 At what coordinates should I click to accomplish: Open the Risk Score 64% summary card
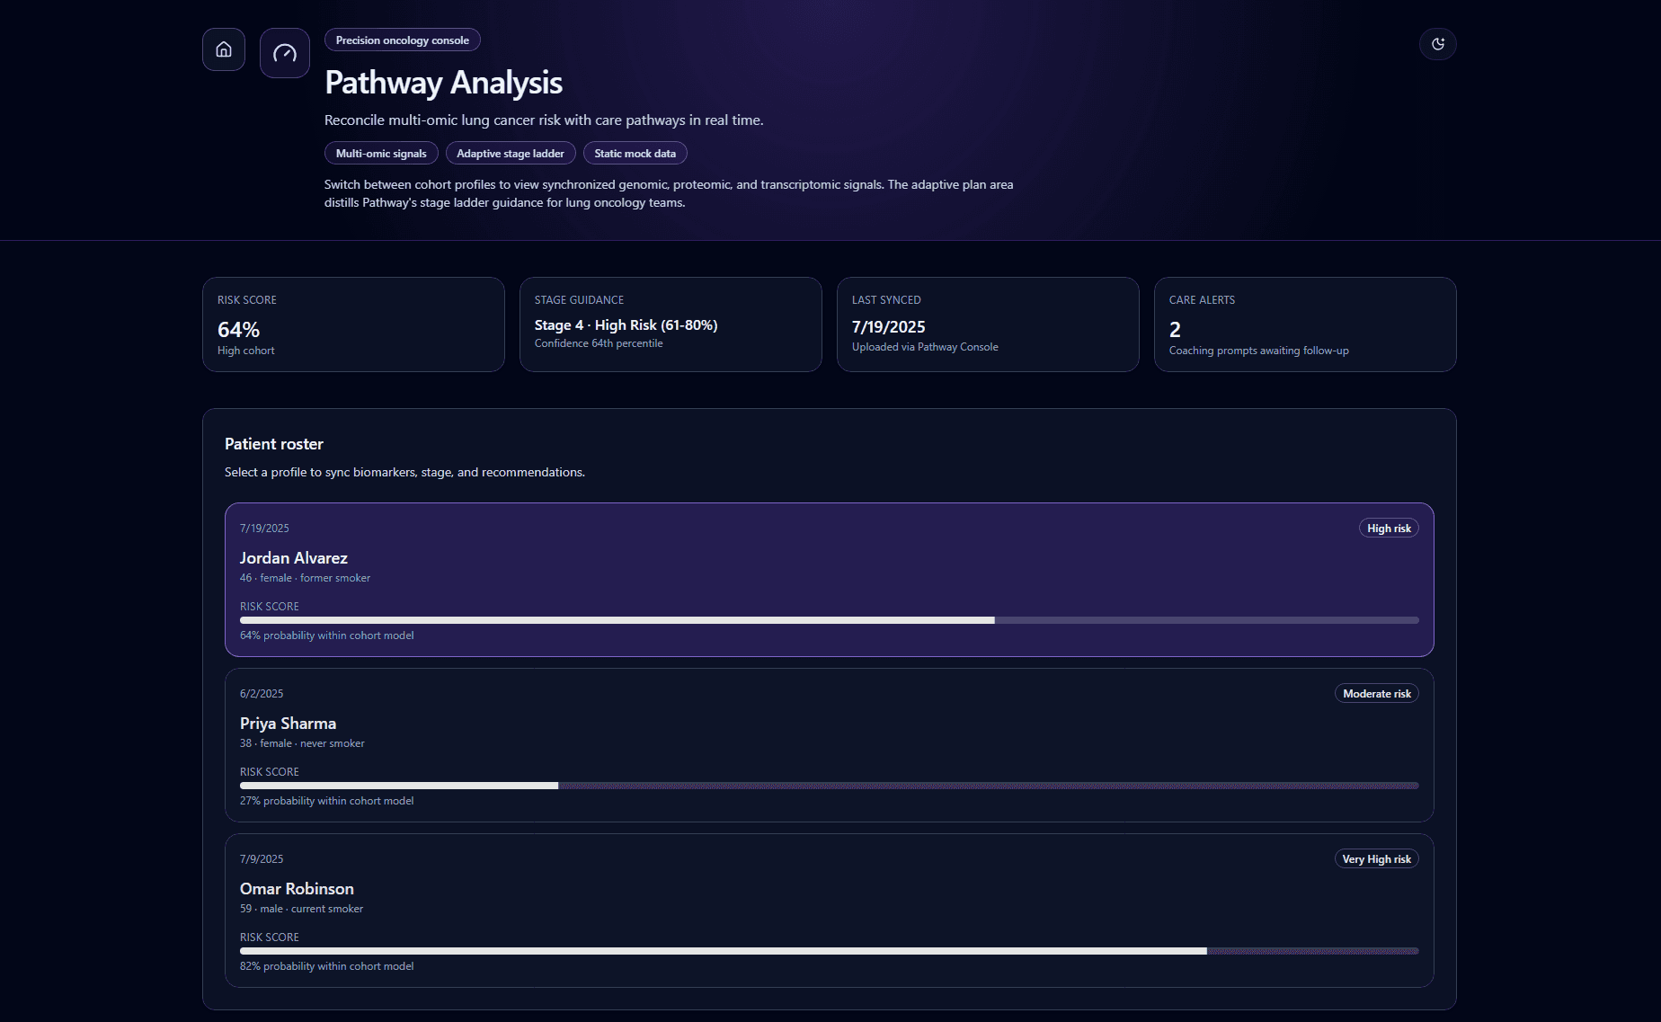(353, 324)
